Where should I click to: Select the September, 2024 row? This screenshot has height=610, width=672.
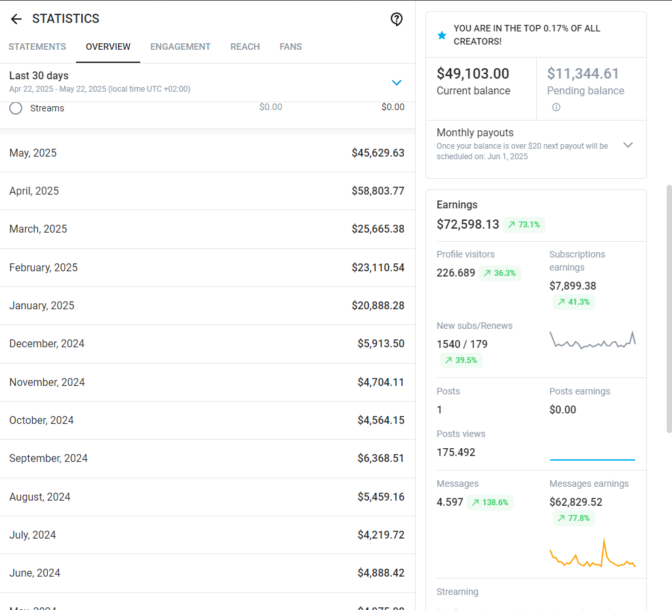[207, 459]
